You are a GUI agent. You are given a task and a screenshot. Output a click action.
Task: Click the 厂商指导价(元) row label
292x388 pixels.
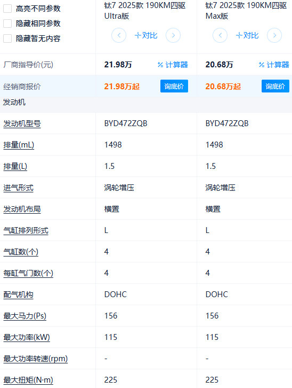click(x=28, y=65)
